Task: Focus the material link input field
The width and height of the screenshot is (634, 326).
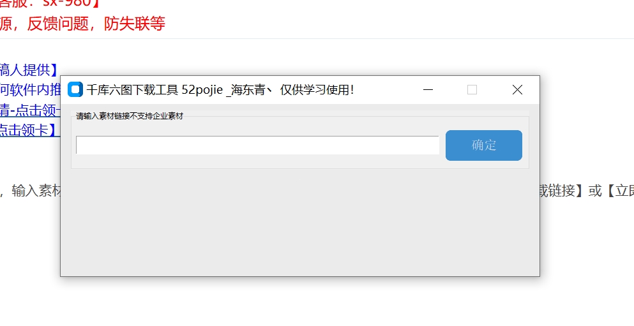Action: click(x=257, y=145)
